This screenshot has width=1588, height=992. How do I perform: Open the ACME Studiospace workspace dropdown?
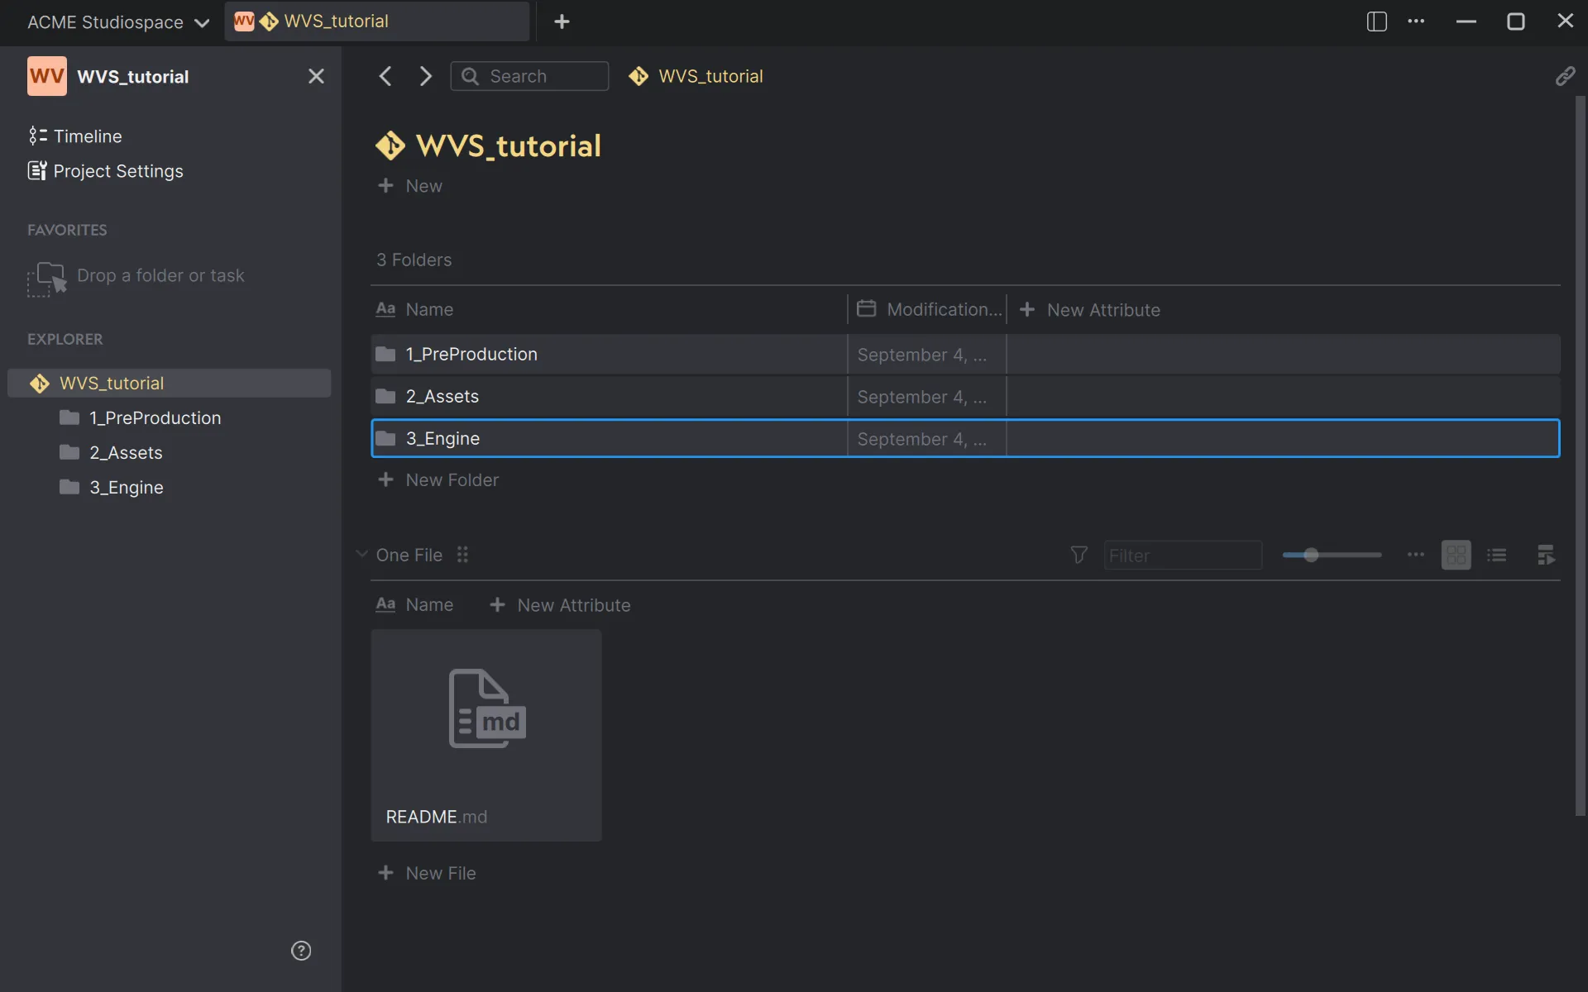click(x=116, y=21)
